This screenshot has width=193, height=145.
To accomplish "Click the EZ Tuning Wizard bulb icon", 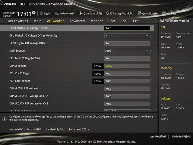I will tap(107, 13).
